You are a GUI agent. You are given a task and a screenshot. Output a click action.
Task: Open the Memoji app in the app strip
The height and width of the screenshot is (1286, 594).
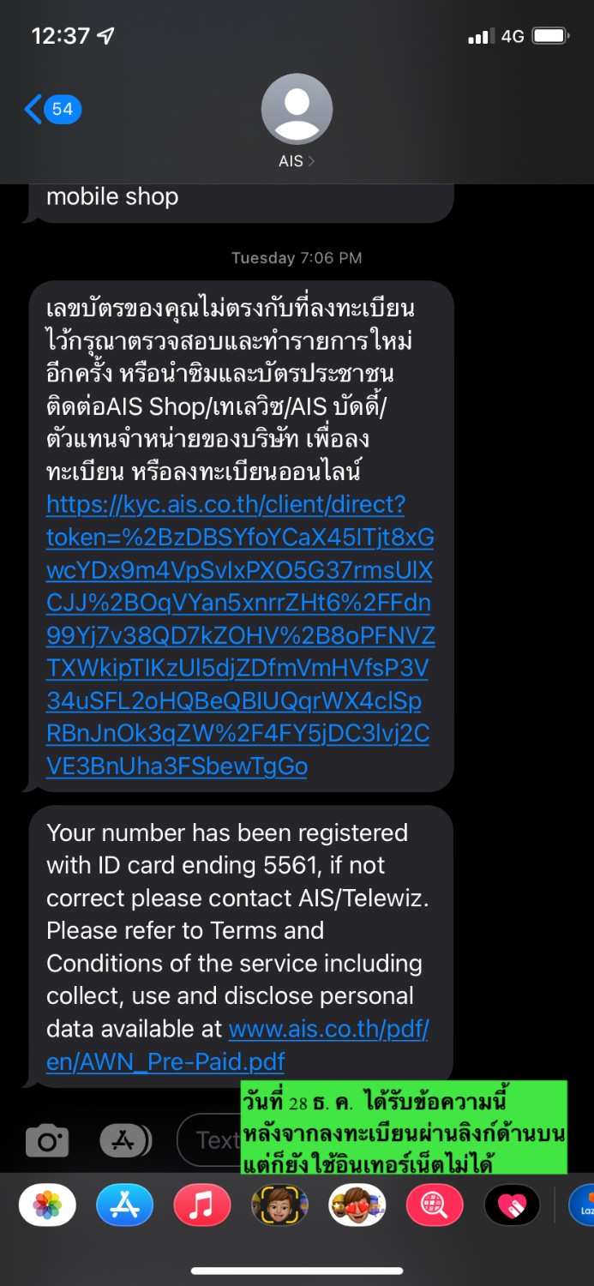click(x=279, y=1206)
